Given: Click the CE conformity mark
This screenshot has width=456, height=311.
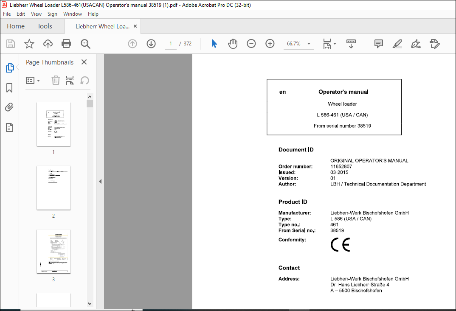Looking at the screenshot, I should tap(340, 244).
